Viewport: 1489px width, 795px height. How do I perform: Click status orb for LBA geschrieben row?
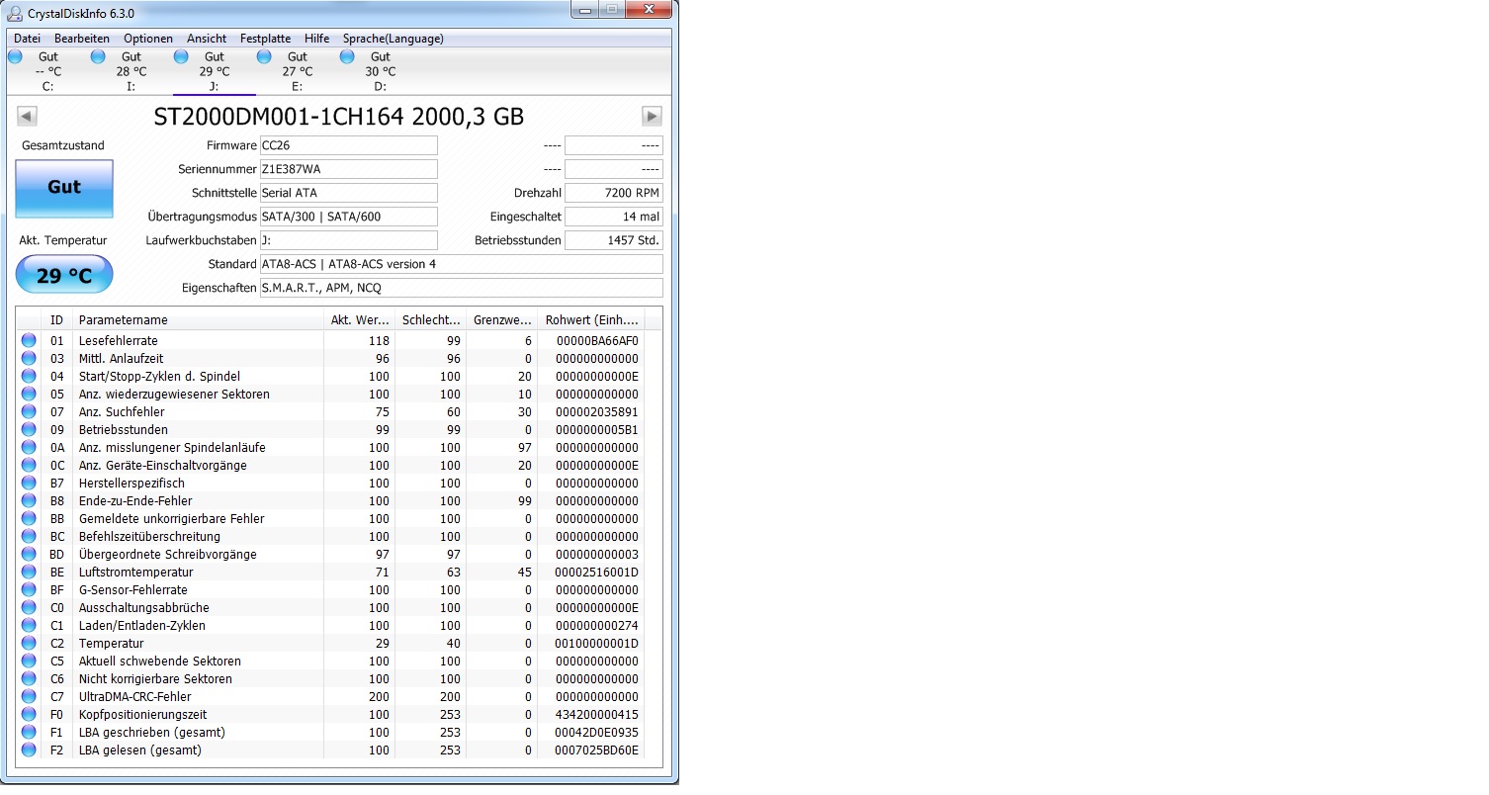29,732
